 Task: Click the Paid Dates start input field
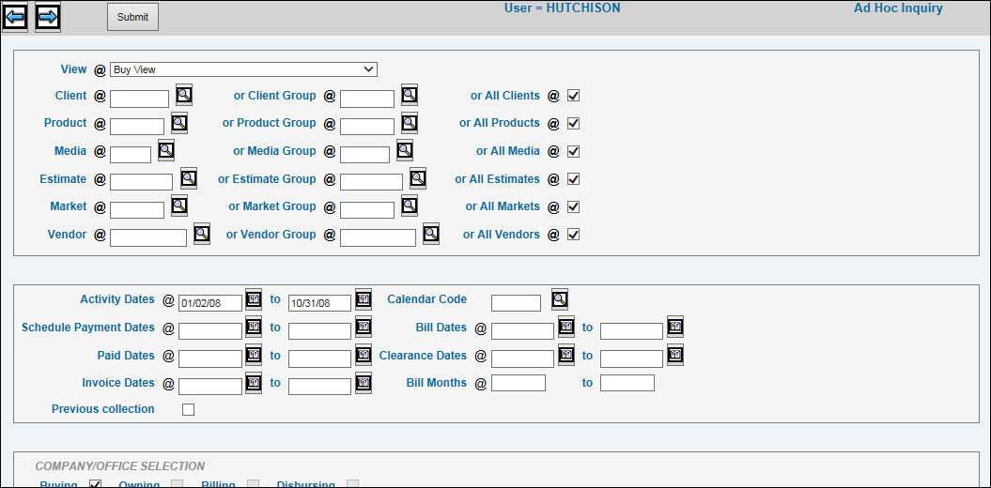point(209,358)
